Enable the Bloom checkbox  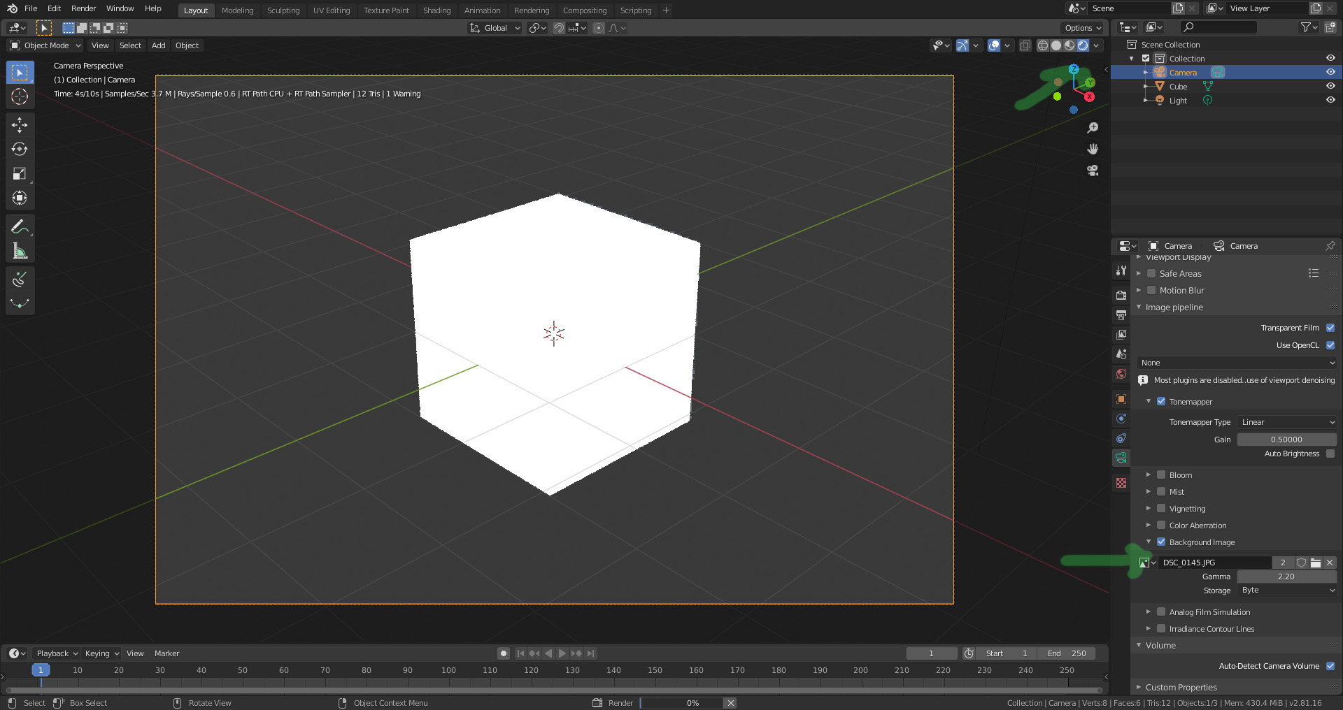click(x=1161, y=475)
